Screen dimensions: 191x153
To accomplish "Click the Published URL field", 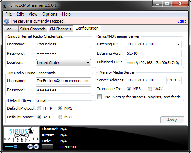I will 154,63.
